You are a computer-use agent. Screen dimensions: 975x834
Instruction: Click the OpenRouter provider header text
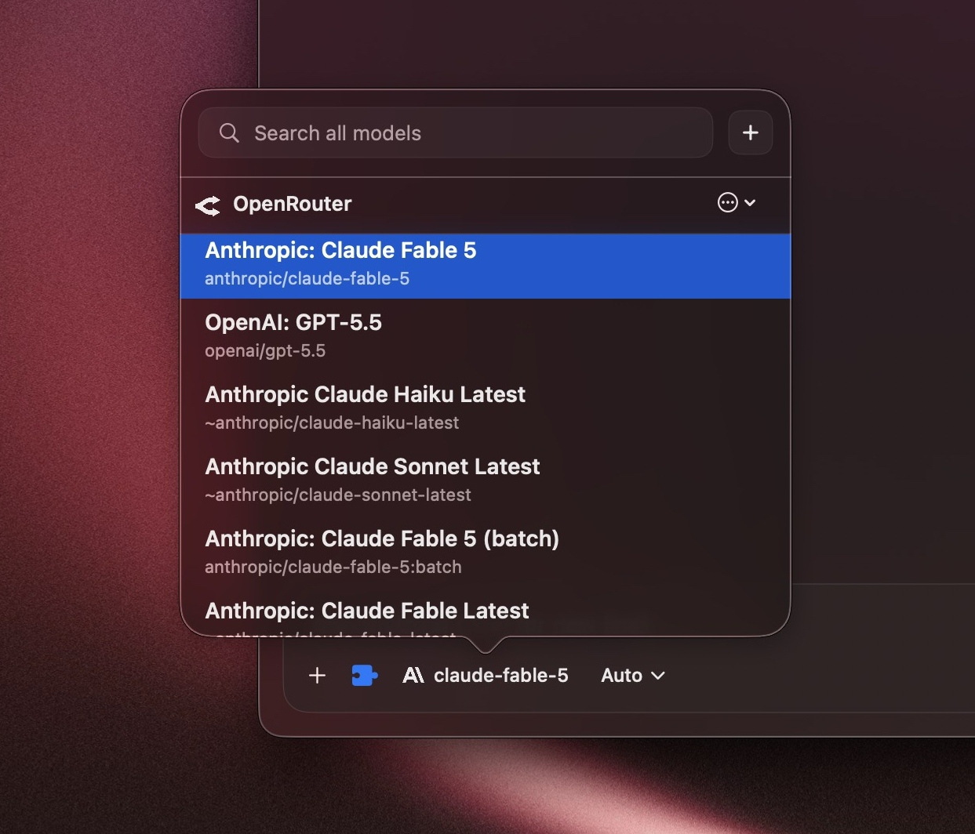tap(293, 204)
